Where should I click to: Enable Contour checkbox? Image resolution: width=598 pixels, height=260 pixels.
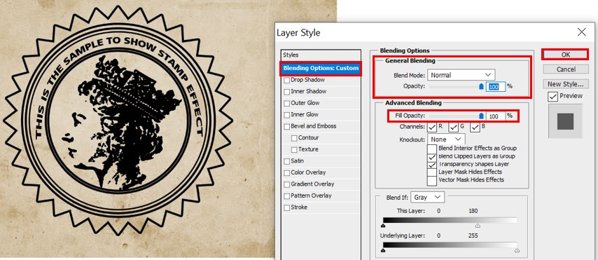pos(294,138)
